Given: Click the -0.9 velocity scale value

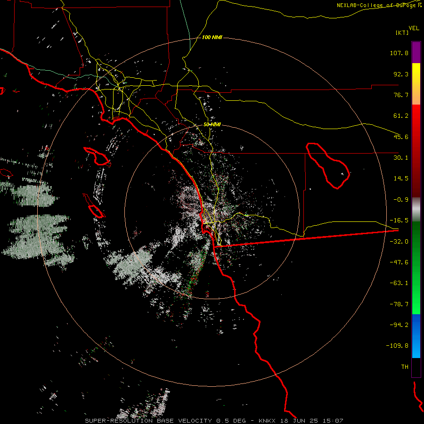Looking at the screenshot, I should coord(401,200).
